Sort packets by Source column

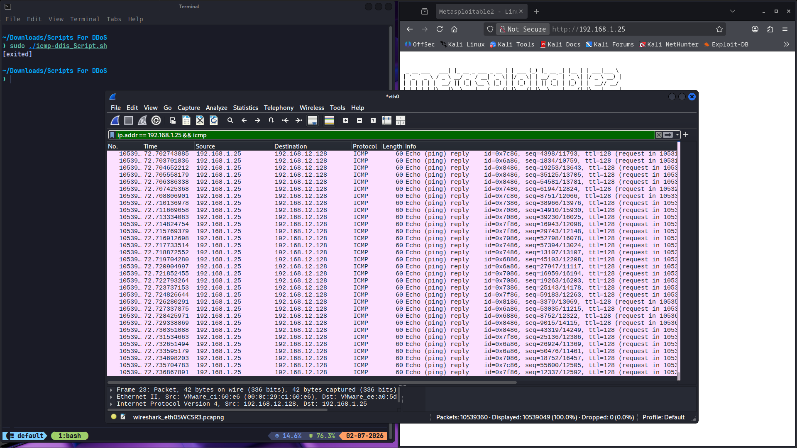234,146
